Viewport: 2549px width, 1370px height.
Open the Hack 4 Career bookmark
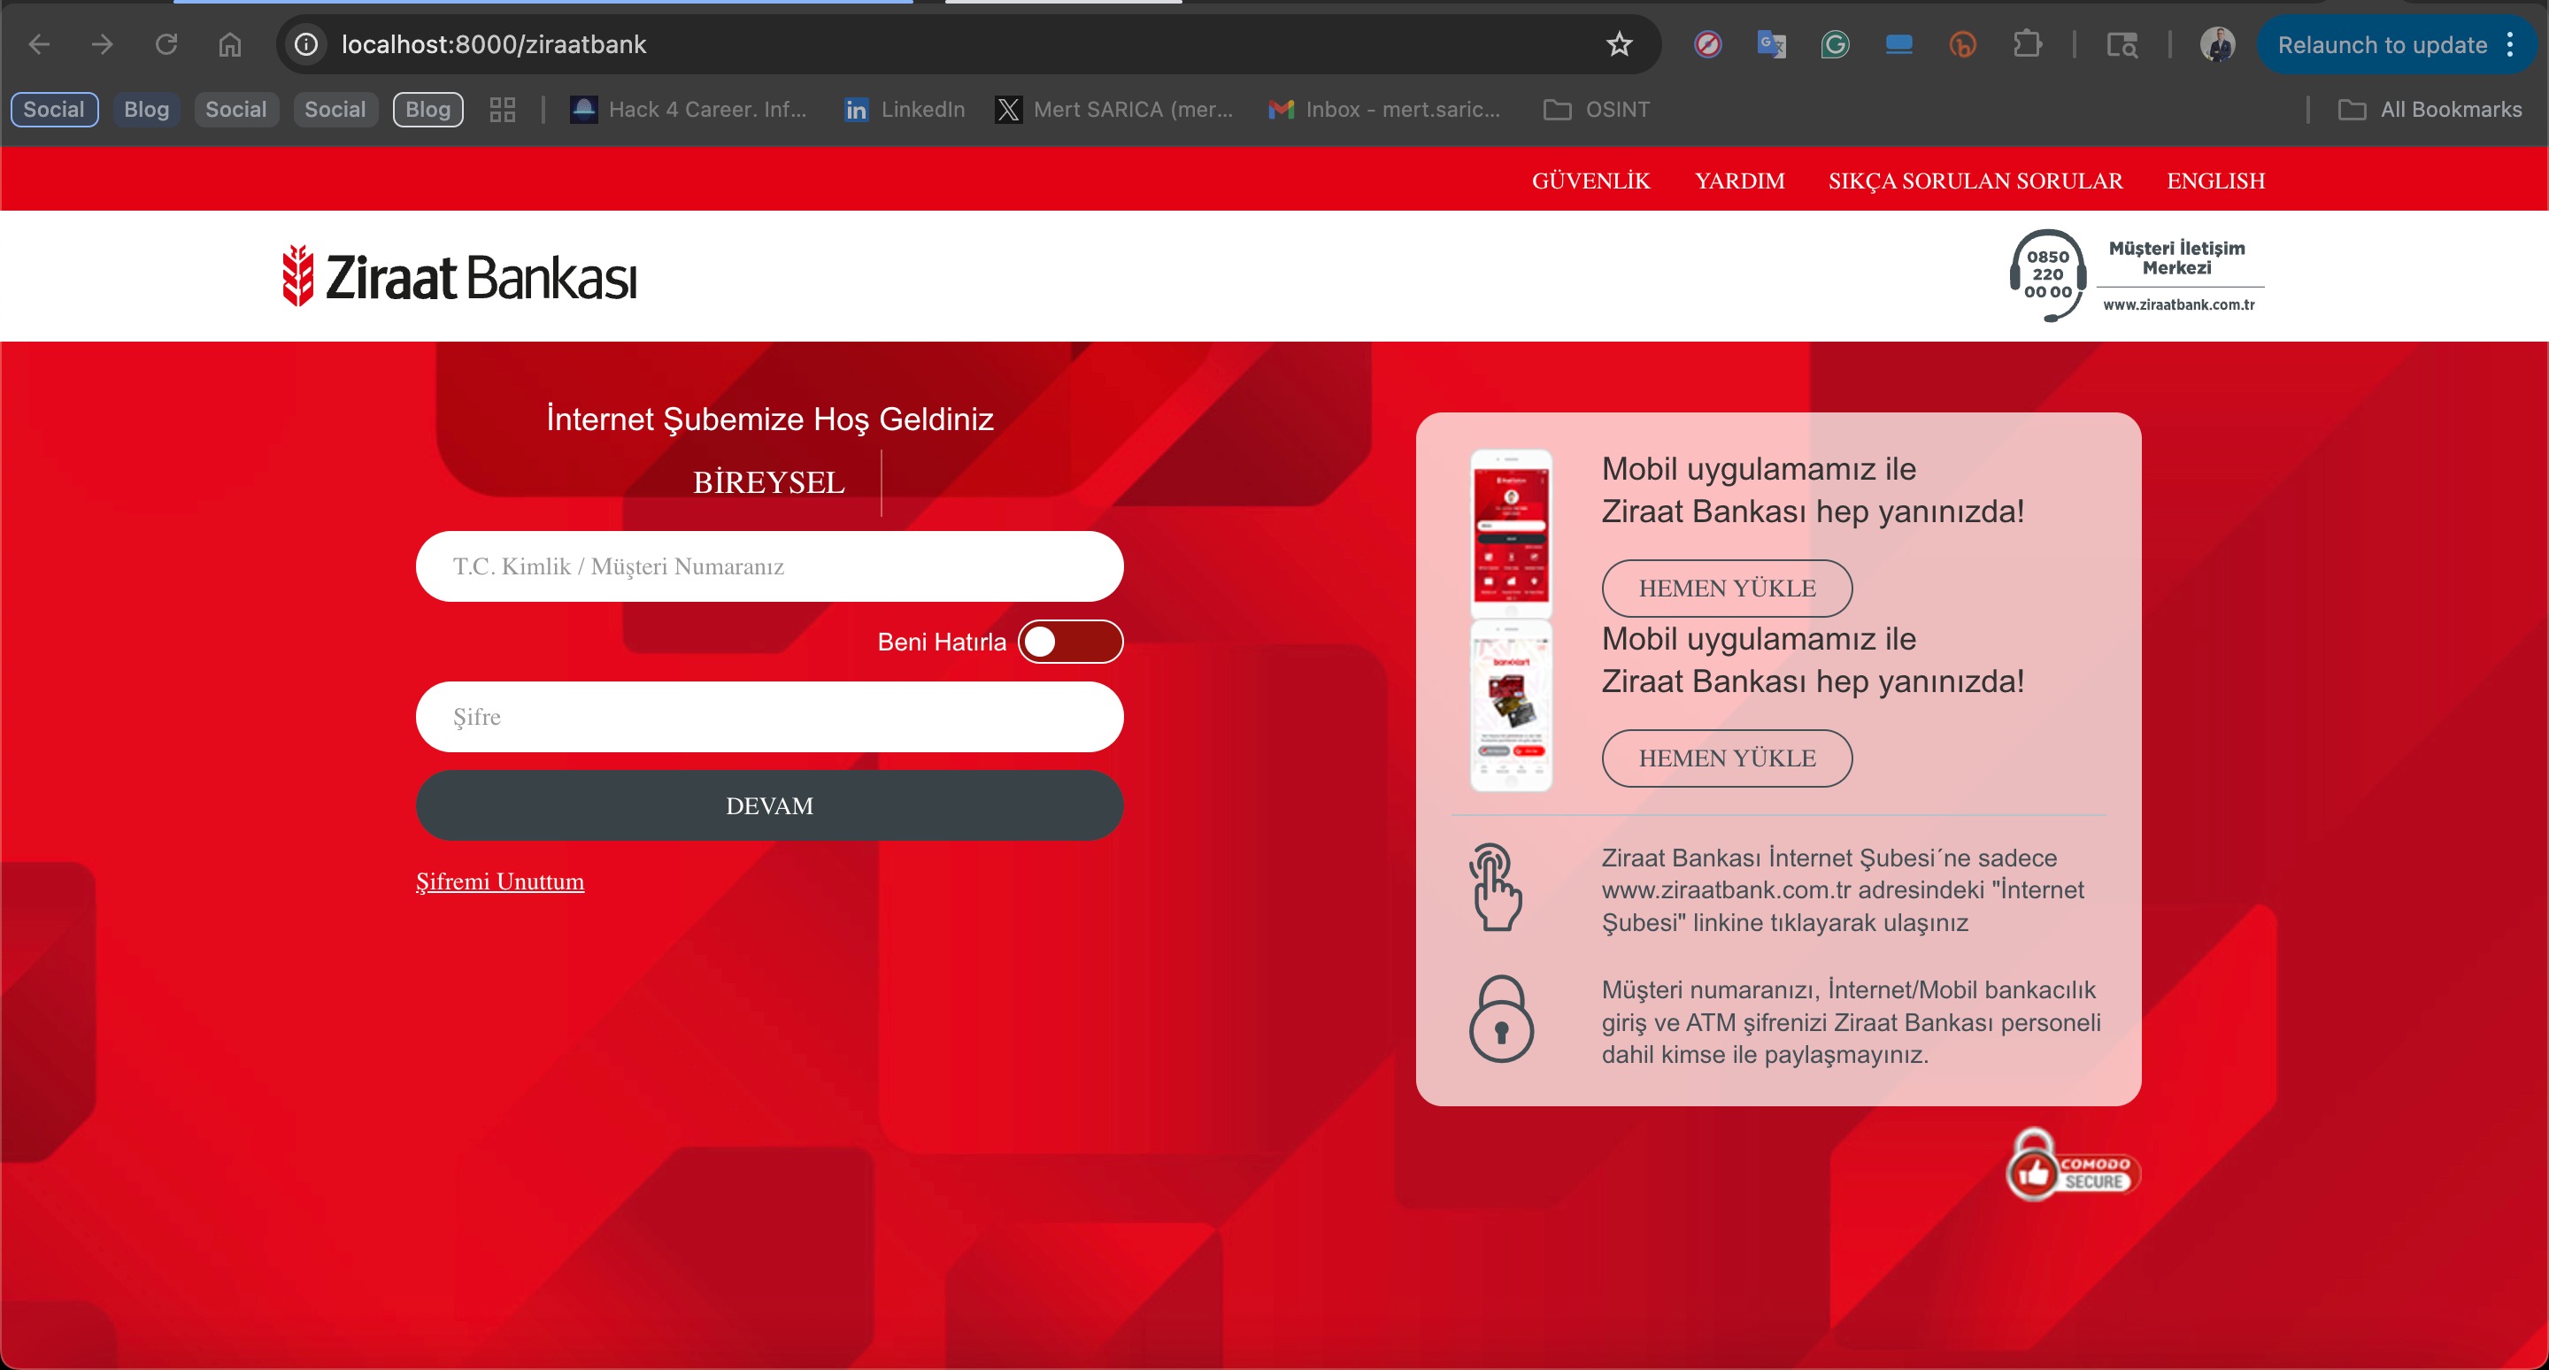[689, 110]
